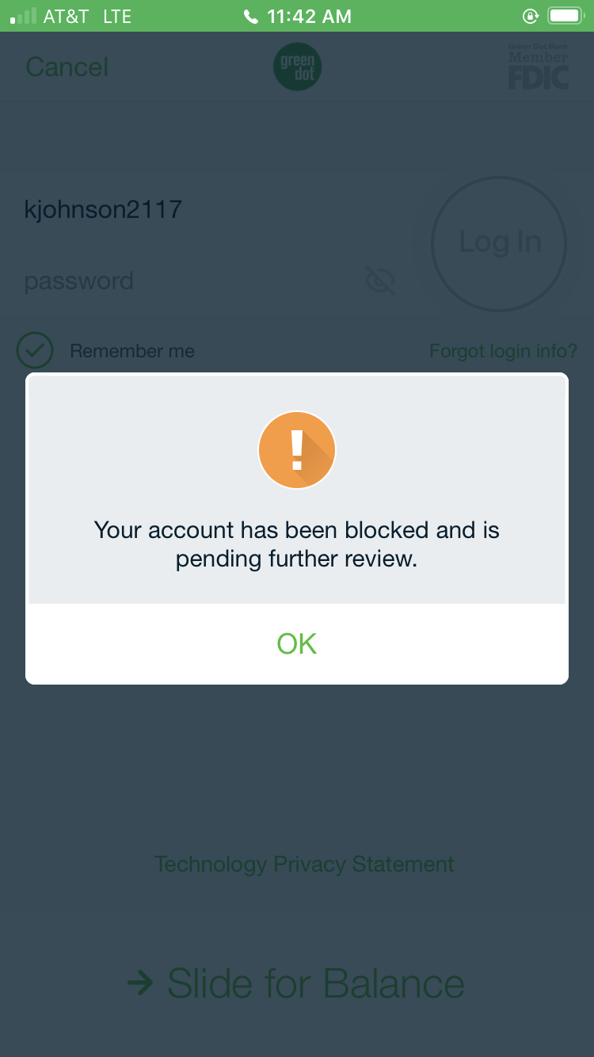Tap the battery indicator icon
Viewport: 594px width, 1057px height.
click(565, 13)
